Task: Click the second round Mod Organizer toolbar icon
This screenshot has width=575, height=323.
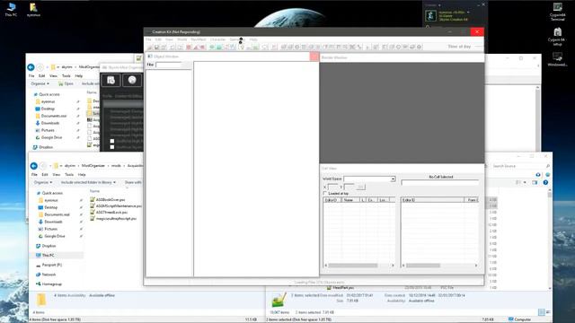Action: (132, 80)
